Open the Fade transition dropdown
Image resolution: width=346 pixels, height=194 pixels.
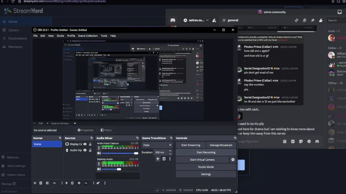point(157,145)
